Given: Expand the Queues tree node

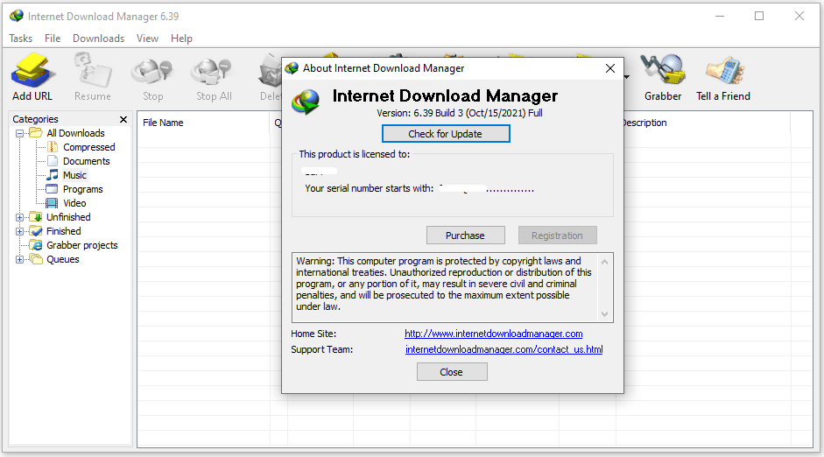Looking at the screenshot, I should (x=19, y=259).
